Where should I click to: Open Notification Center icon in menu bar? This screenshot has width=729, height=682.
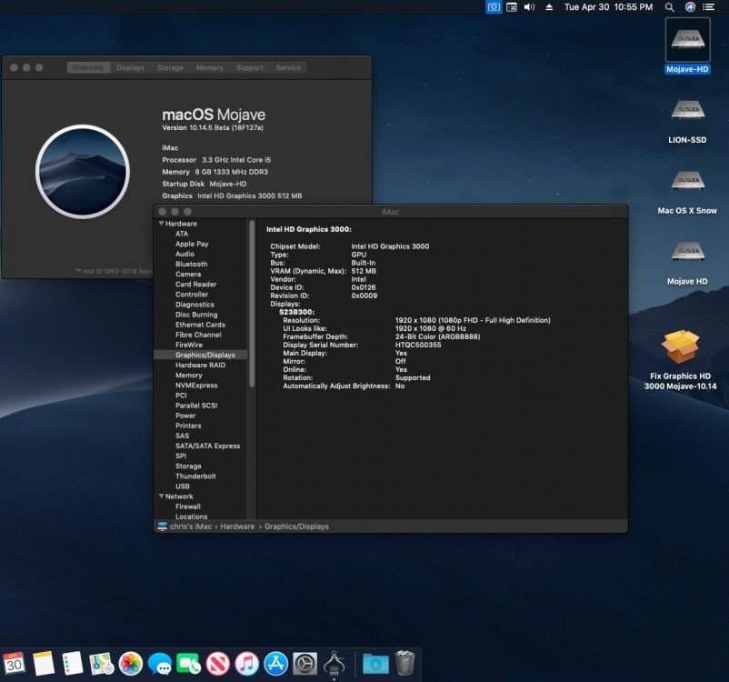708,7
